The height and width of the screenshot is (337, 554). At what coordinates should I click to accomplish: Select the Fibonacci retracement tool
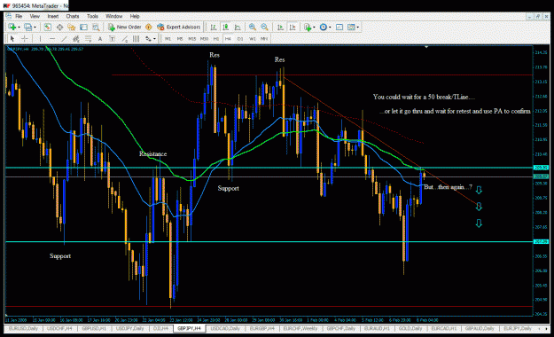click(88, 38)
